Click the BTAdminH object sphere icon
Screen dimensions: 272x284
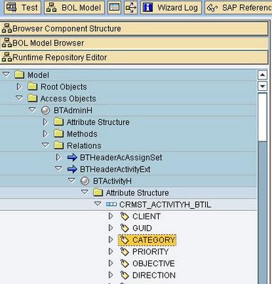point(46,110)
